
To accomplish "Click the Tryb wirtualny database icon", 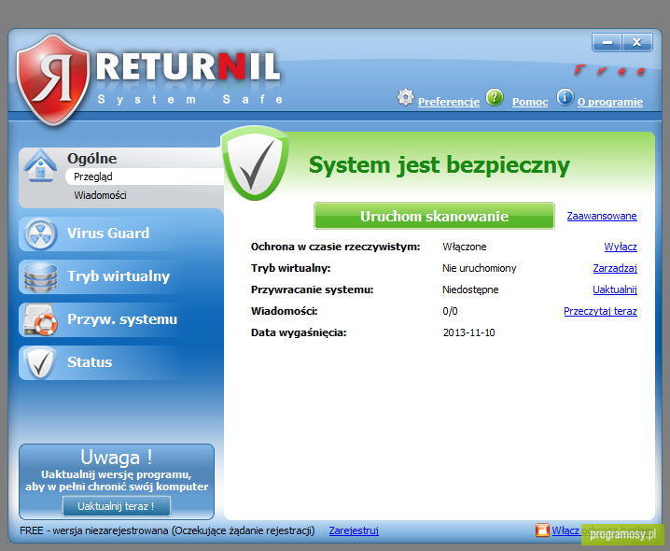I will pos(40,276).
